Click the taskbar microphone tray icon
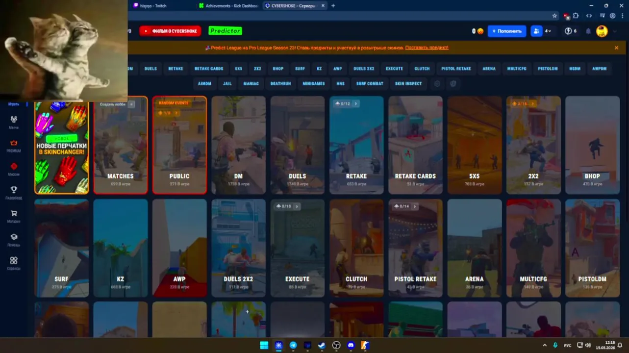This screenshot has height=353, width=629. point(555,345)
